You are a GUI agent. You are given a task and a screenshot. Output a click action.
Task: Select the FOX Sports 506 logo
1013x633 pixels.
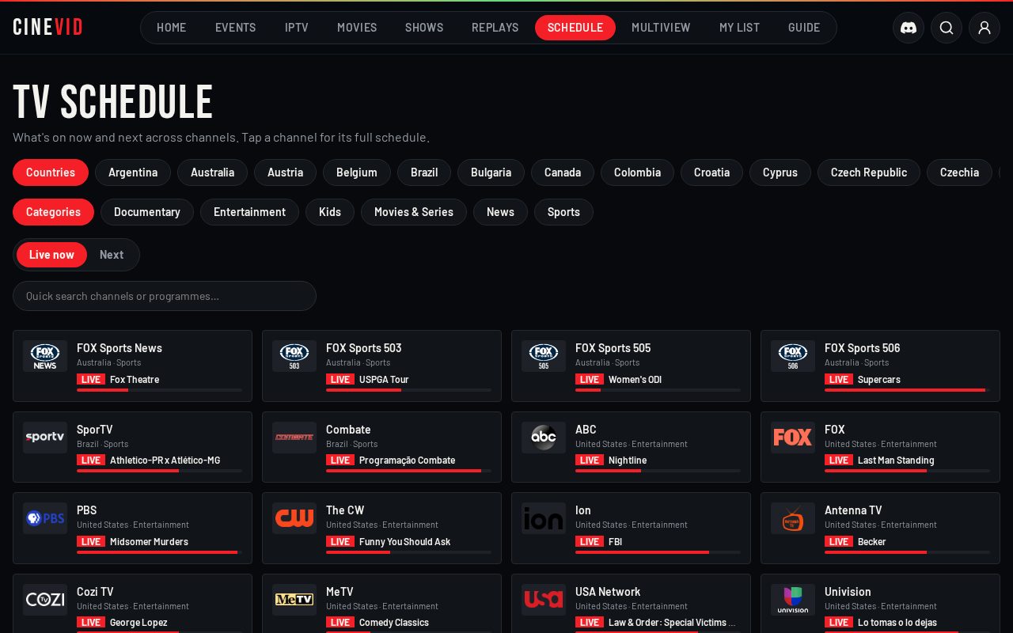(793, 356)
